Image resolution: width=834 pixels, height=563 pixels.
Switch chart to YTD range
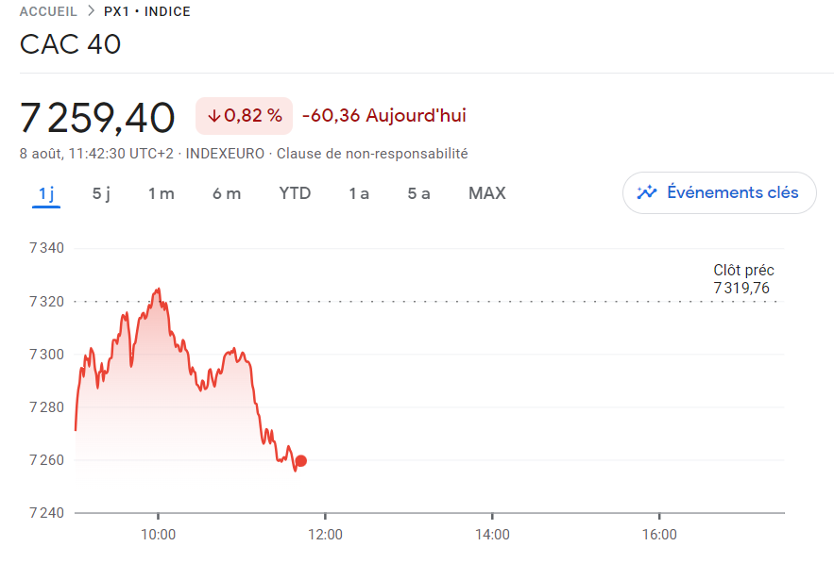pos(295,193)
